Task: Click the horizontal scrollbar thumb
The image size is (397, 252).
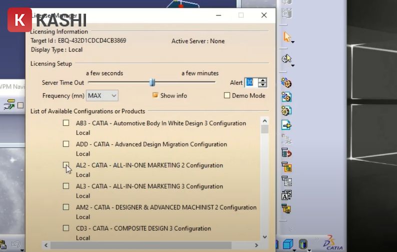Action: point(141,245)
